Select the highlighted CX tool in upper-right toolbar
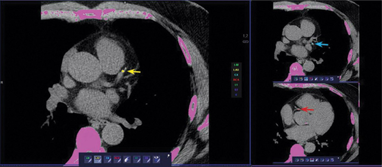This screenshot has width=382, height=167. 305,79
